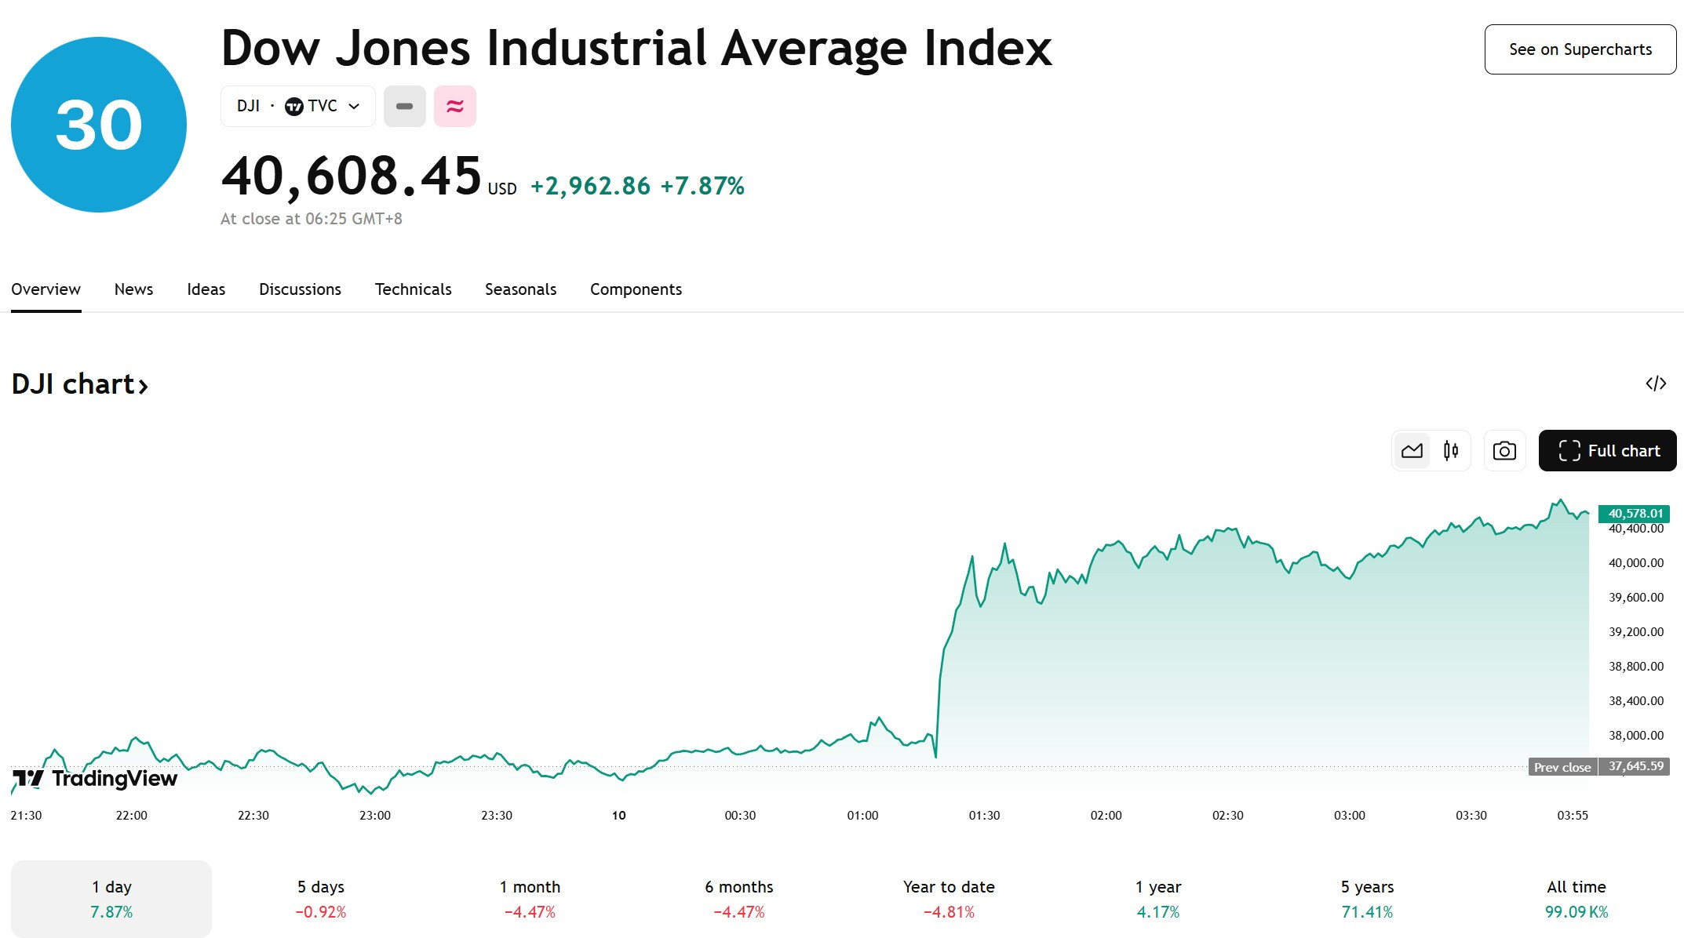
Task: Open the News tab
Action: coord(133,289)
